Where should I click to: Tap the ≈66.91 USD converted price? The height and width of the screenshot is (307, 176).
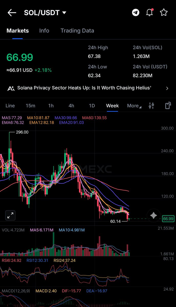pyautogui.click(x=19, y=70)
